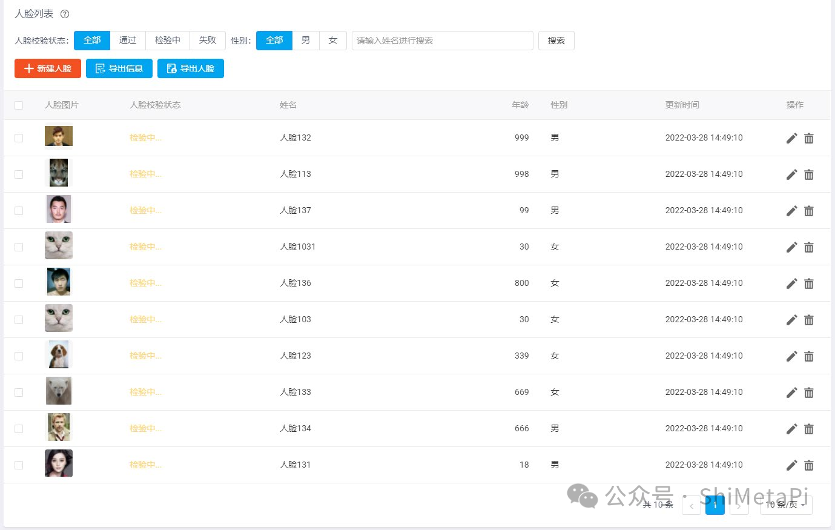Filter gender by 女
Screen dimensions: 835x530
tap(332, 41)
